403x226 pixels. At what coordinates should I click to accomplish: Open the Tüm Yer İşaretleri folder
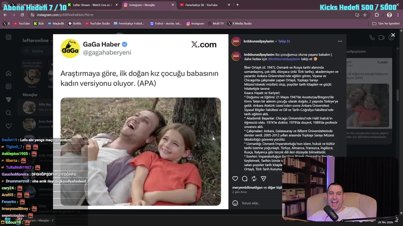386,24
